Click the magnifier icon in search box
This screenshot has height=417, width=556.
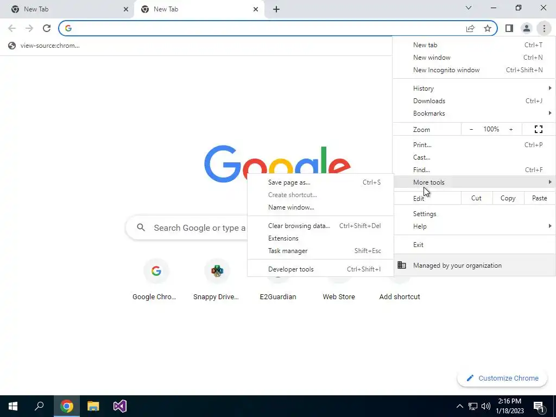tap(141, 228)
